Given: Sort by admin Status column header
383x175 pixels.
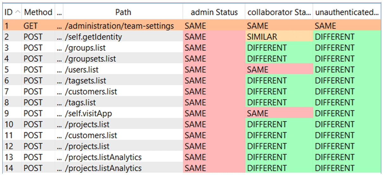Looking at the screenshot, I should pyautogui.click(x=214, y=12).
